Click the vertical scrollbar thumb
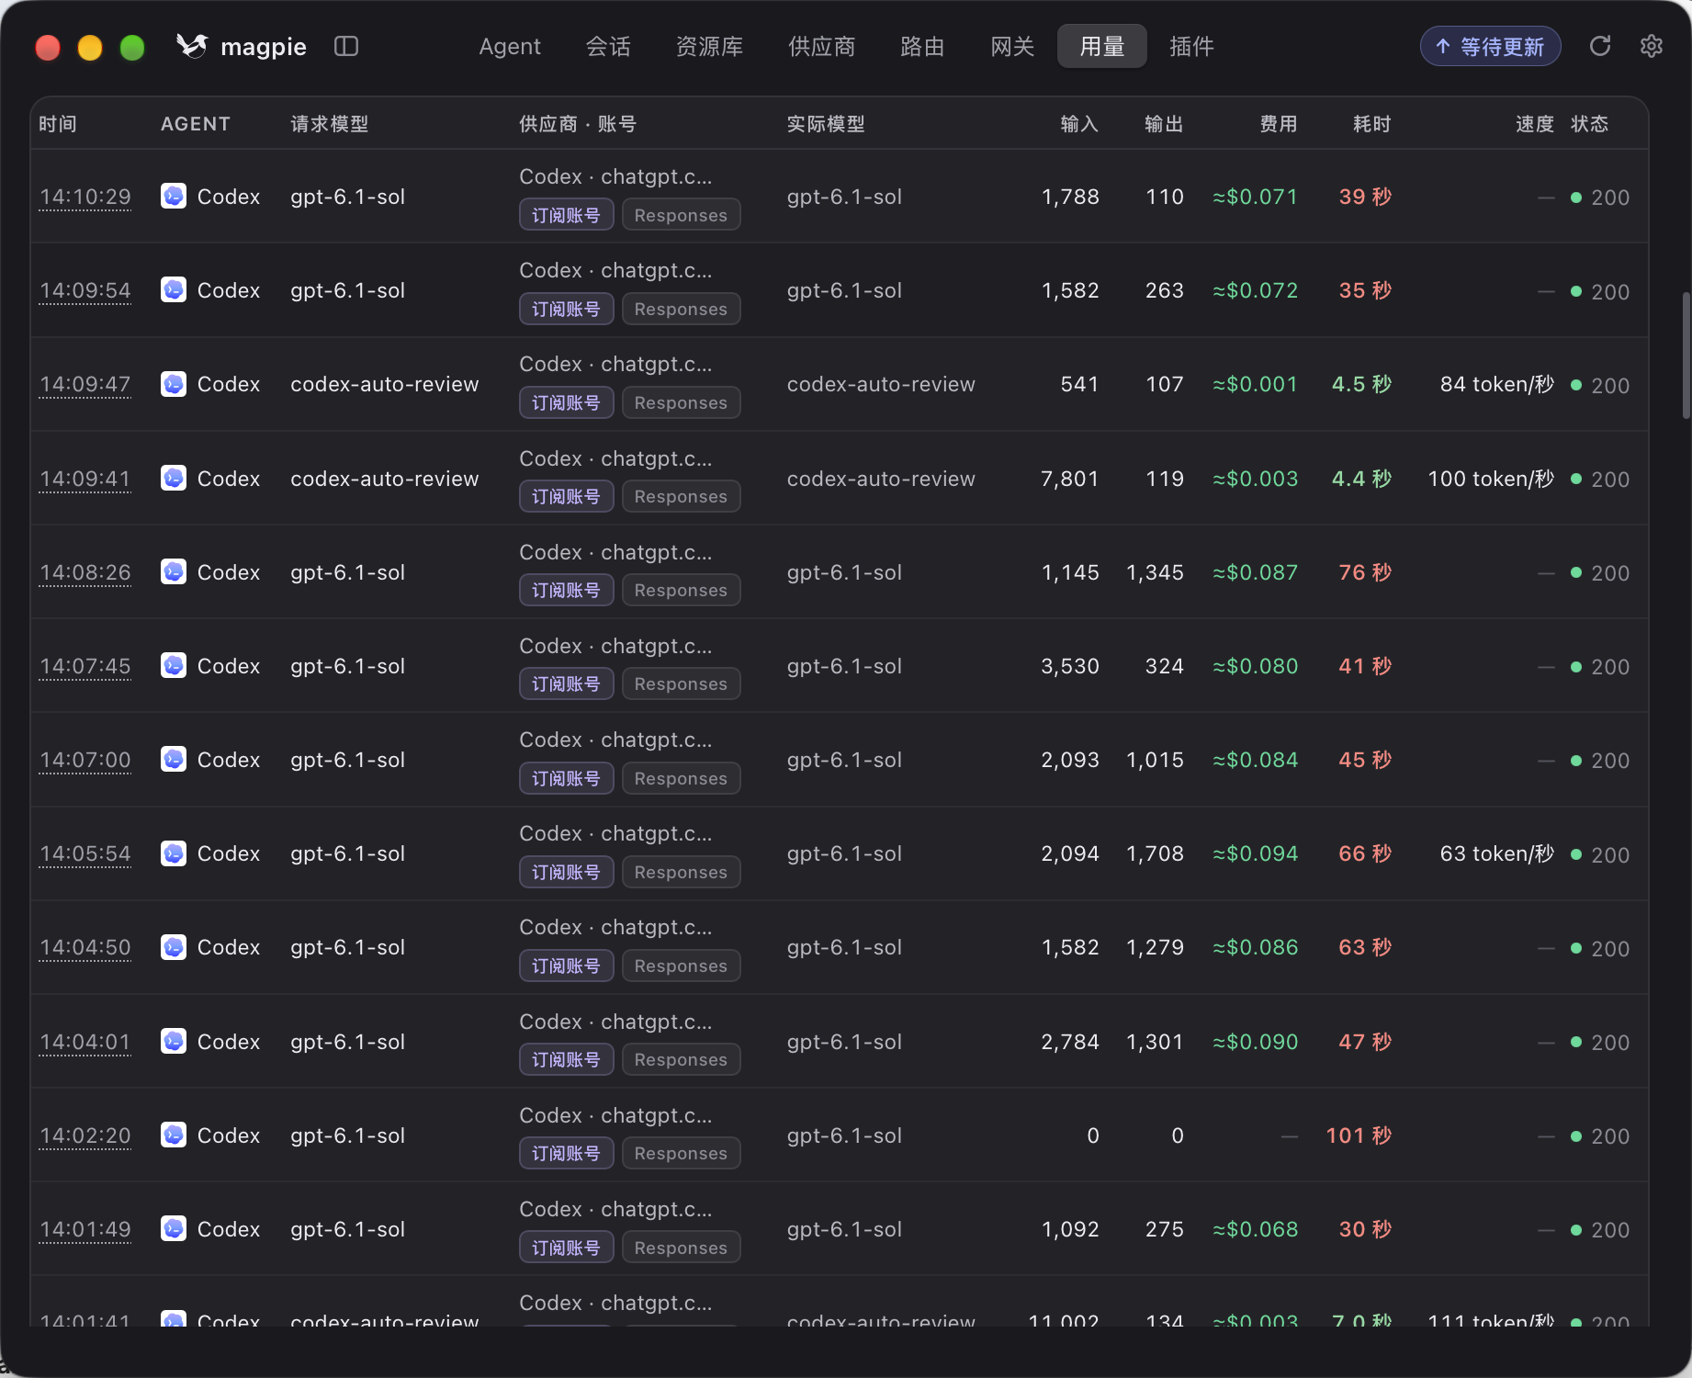Image resolution: width=1692 pixels, height=1378 pixels. [1686, 356]
